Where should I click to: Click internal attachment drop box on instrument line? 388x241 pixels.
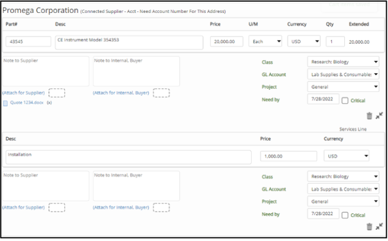pos(161,93)
